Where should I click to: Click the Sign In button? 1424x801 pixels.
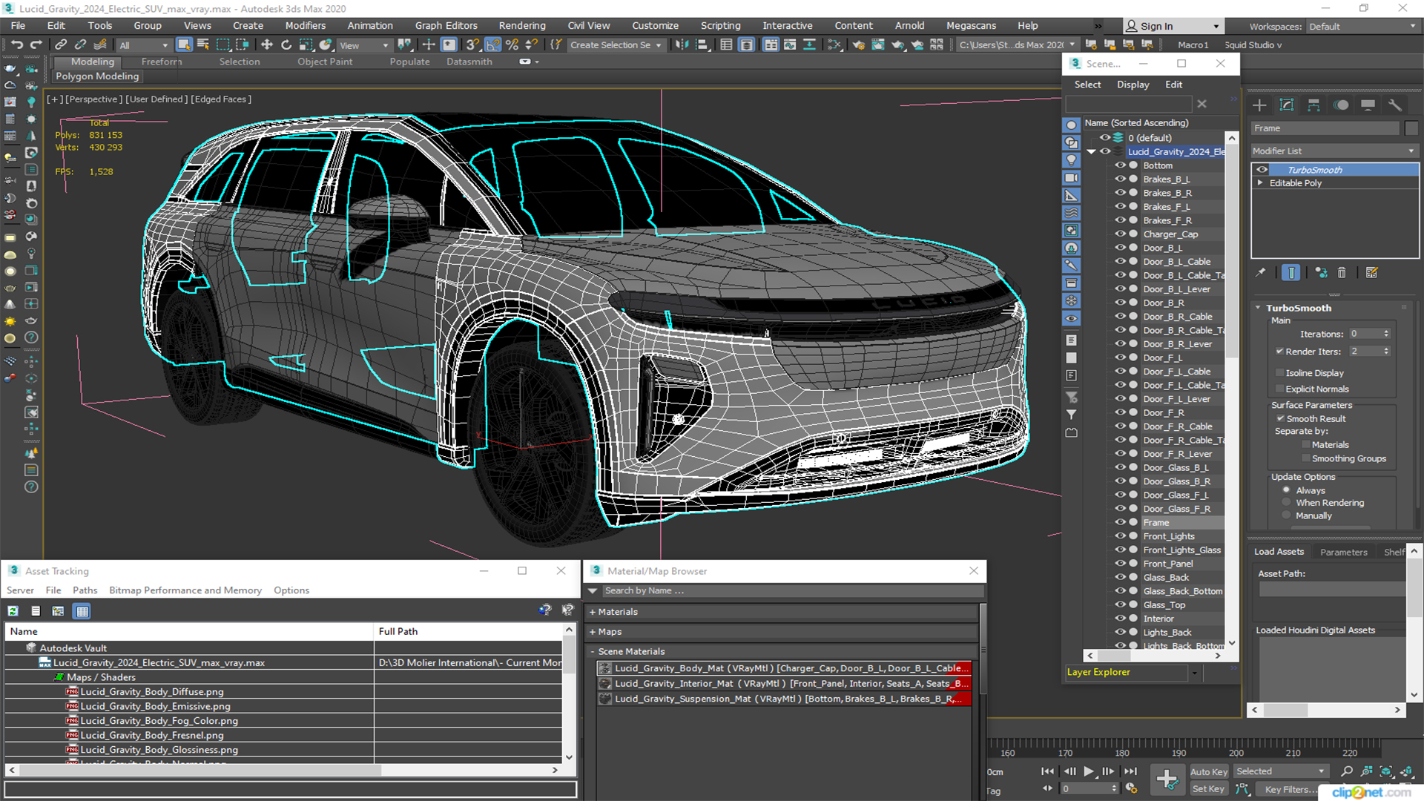pyautogui.click(x=1172, y=27)
